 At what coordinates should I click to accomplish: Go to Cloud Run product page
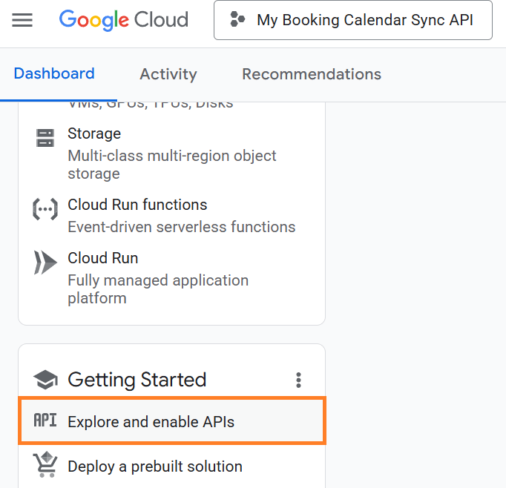tap(103, 258)
